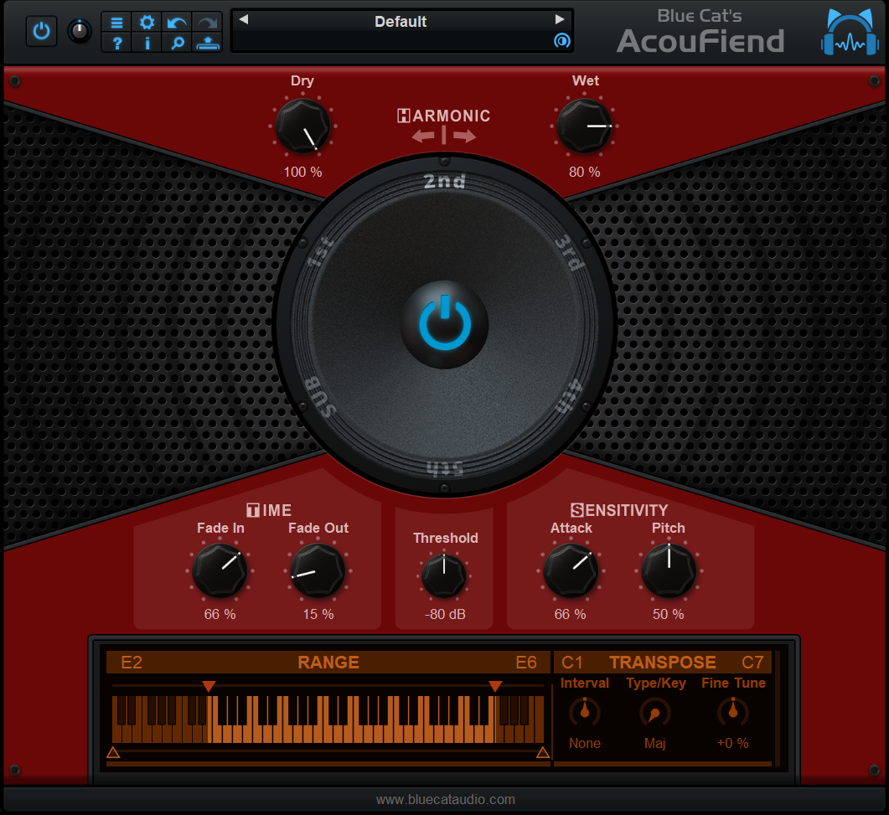Click the Fine Tune value +0 %
889x815 pixels.
click(732, 743)
